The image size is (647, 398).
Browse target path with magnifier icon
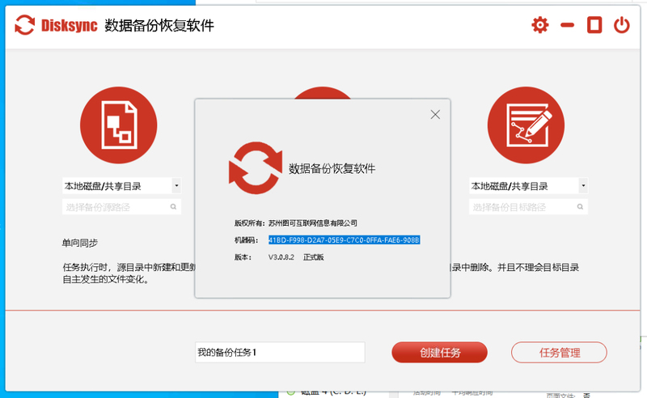click(x=580, y=207)
